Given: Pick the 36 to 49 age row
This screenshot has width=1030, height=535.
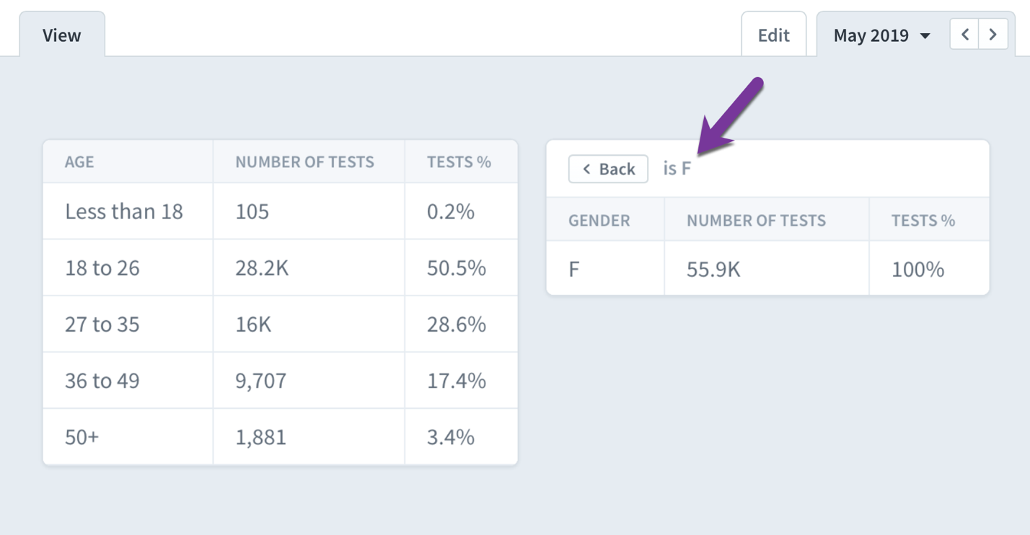Looking at the screenshot, I should click(x=280, y=380).
